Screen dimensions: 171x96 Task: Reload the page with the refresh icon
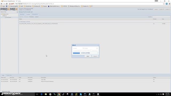(x=7, y=4)
